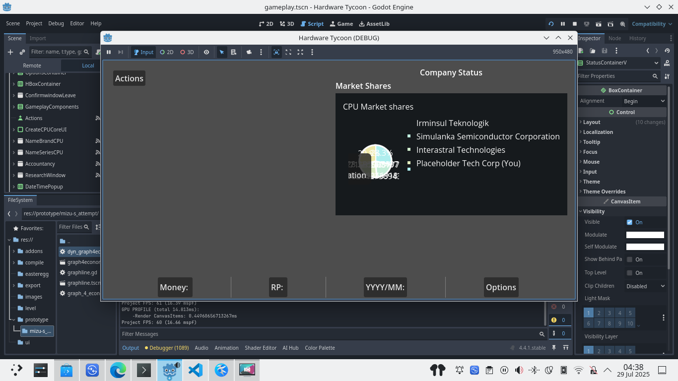Click the instantiate child scene link icon
The height and width of the screenshot is (381, 678).
pyautogui.click(x=22, y=52)
